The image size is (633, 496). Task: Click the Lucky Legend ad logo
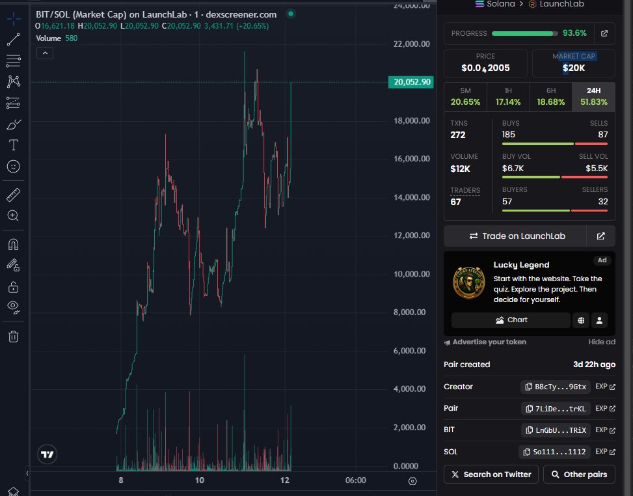coord(468,282)
